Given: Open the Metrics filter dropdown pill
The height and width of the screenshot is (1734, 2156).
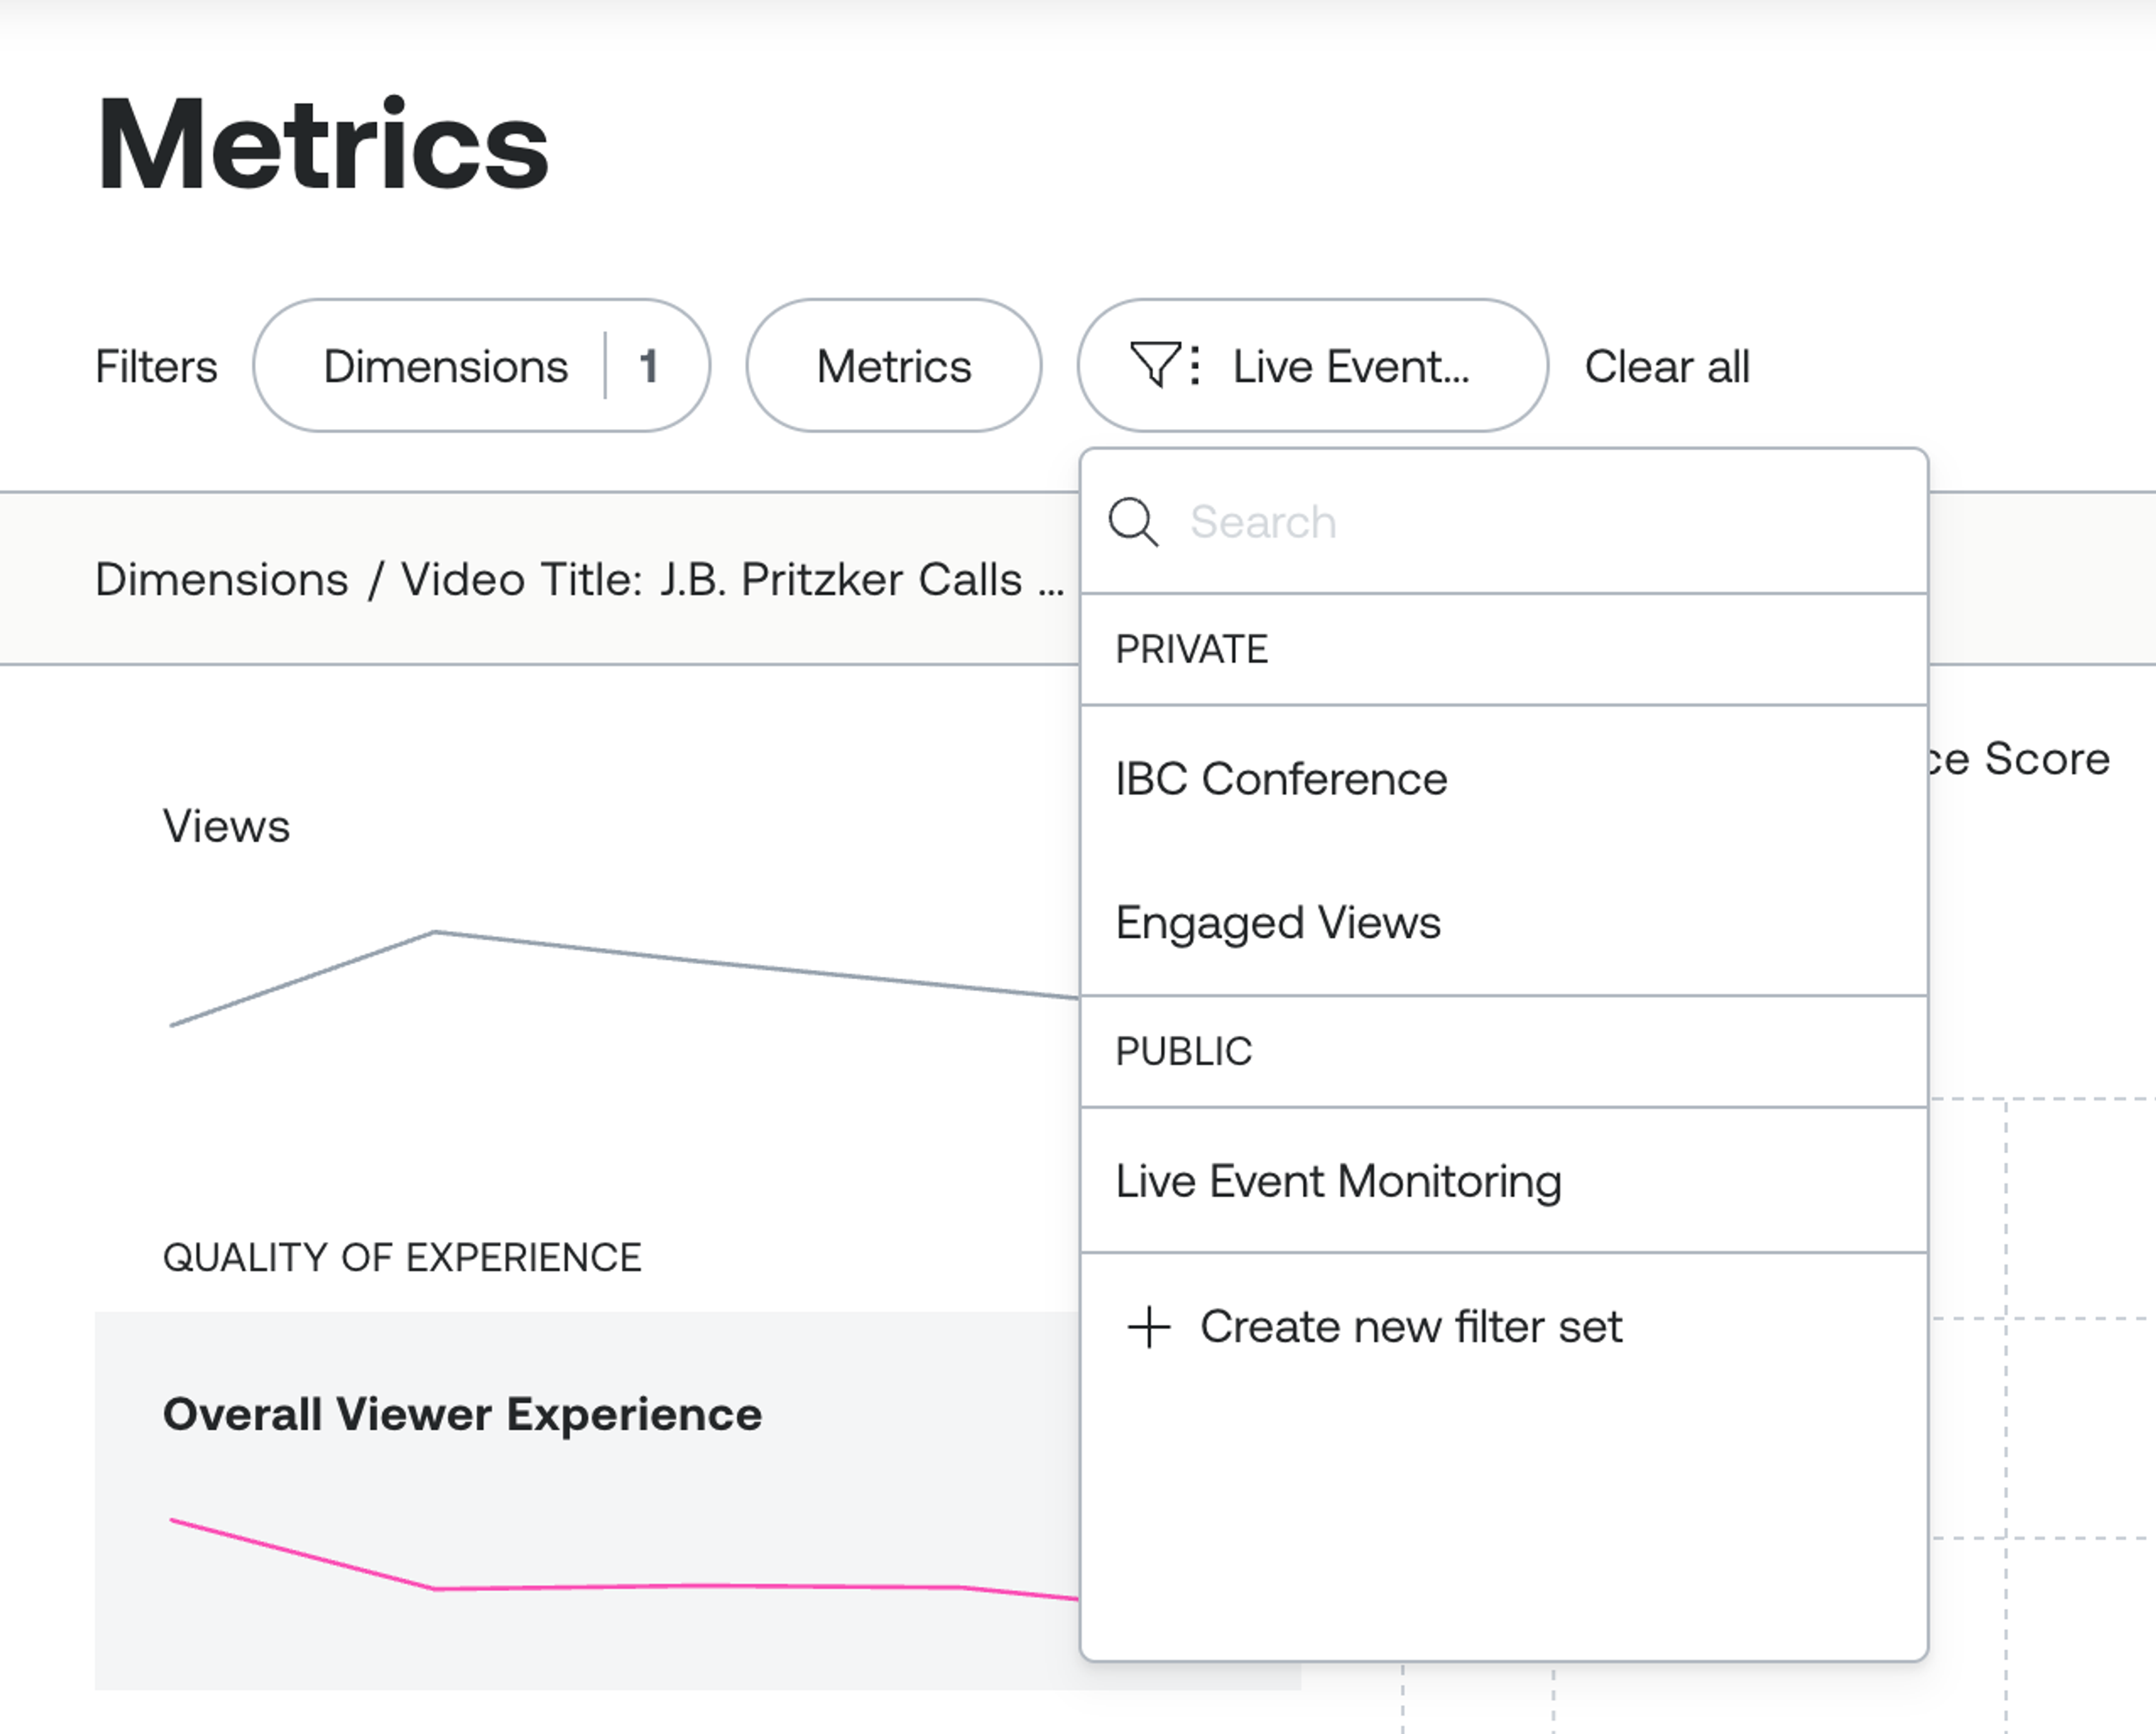Looking at the screenshot, I should coord(893,366).
